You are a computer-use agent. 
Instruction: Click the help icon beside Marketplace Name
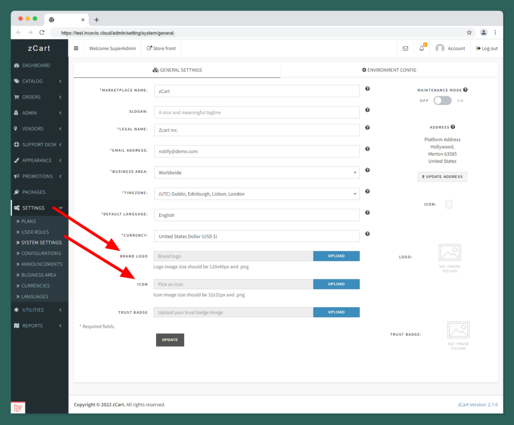367,89
